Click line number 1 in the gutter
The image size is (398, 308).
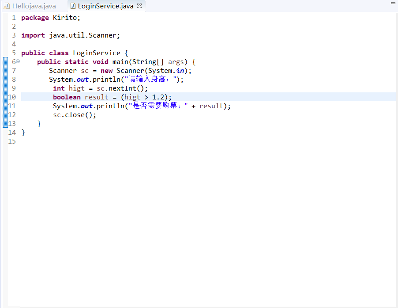point(14,18)
